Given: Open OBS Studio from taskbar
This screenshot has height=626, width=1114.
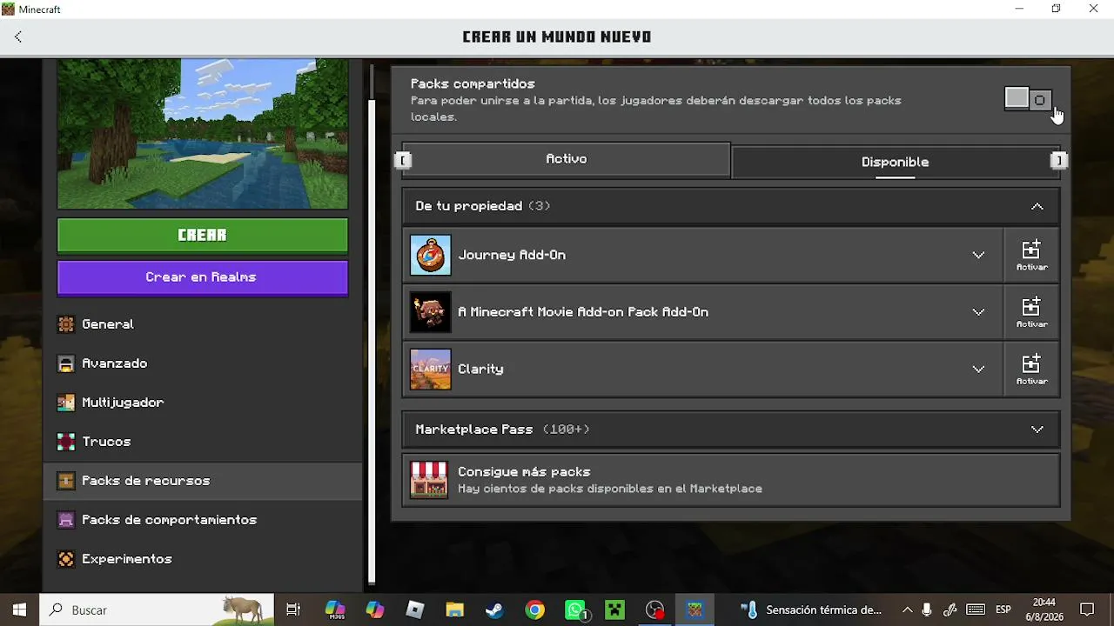Looking at the screenshot, I should (655, 609).
